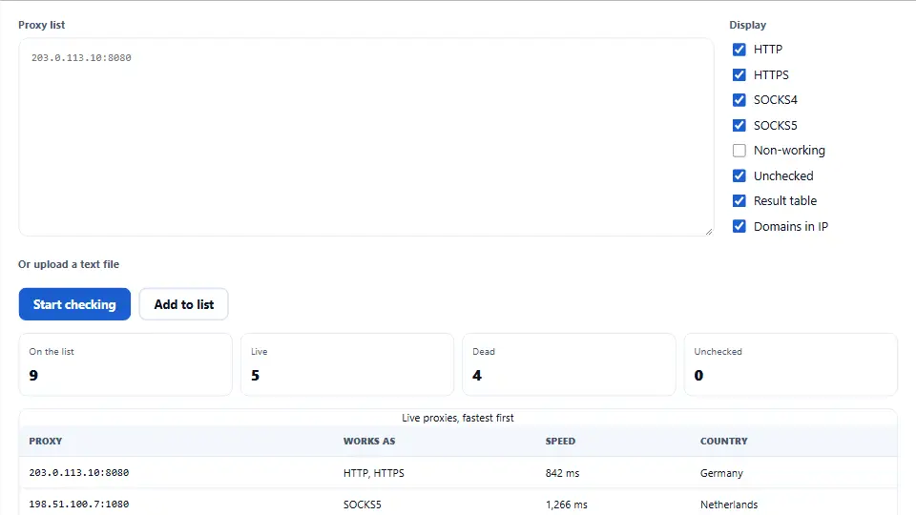Click the Start checking button
Viewport: 916px width, 515px height.
(x=74, y=304)
